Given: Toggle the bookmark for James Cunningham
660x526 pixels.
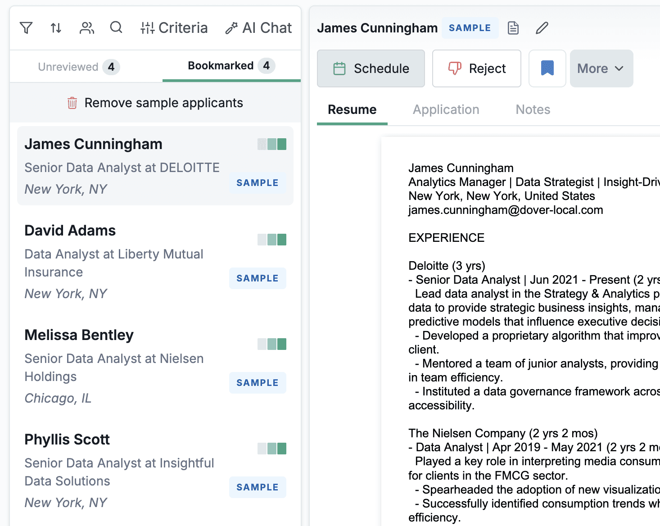Looking at the screenshot, I should tap(547, 68).
